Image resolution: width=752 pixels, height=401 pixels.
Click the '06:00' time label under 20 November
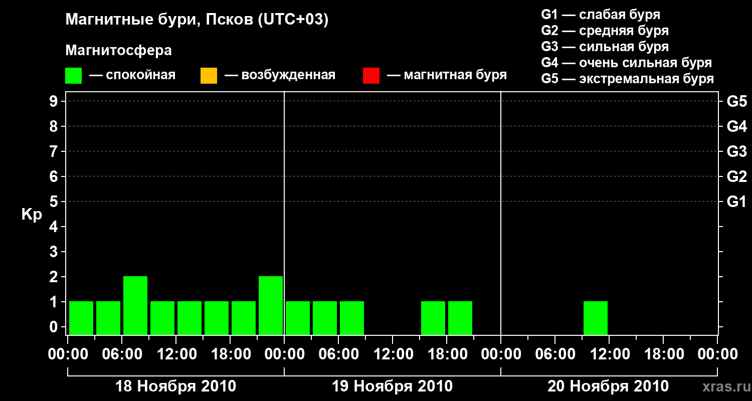[555, 354]
